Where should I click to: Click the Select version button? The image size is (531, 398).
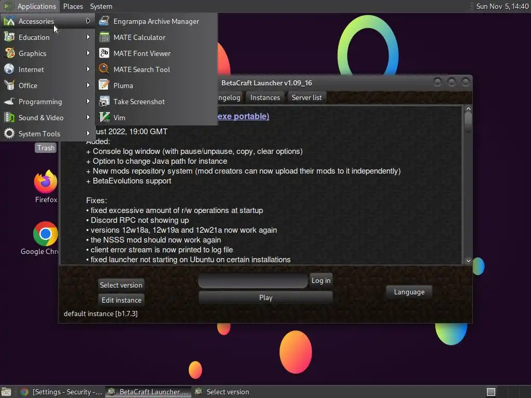[x=121, y=285]
